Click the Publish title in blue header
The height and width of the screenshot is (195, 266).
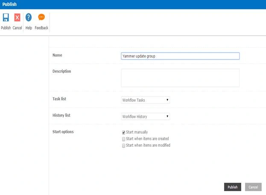pyautogui.click(x=9, y=4)
